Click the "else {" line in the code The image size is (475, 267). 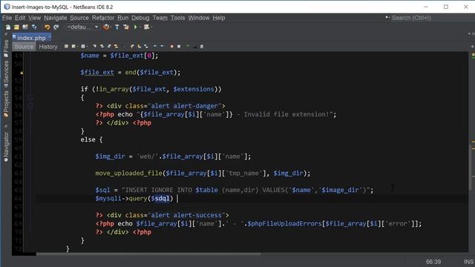pos(91,139)
